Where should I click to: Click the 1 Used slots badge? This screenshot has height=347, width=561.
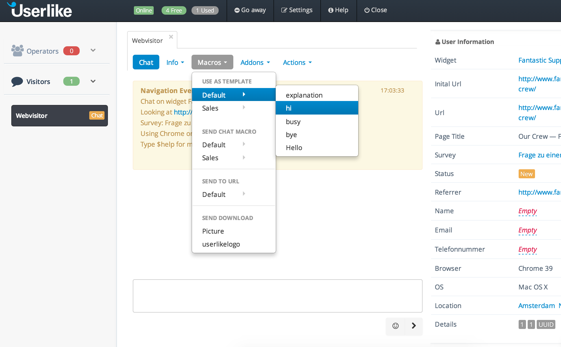pos(205,10)
